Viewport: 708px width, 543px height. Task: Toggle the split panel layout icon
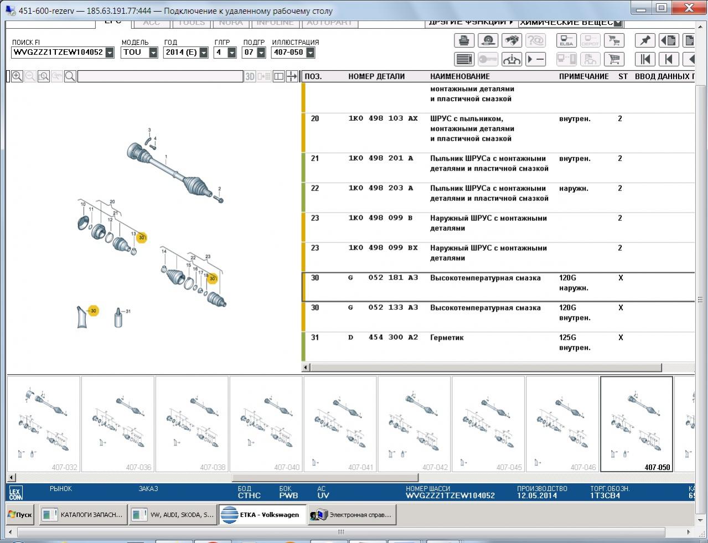tap(279, 76)
